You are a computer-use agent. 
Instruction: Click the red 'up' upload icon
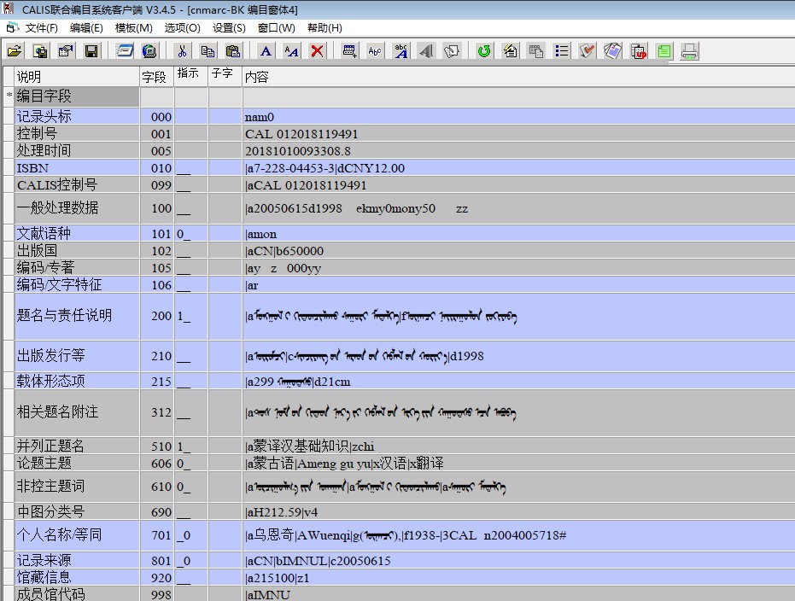[x=639, y=51]
